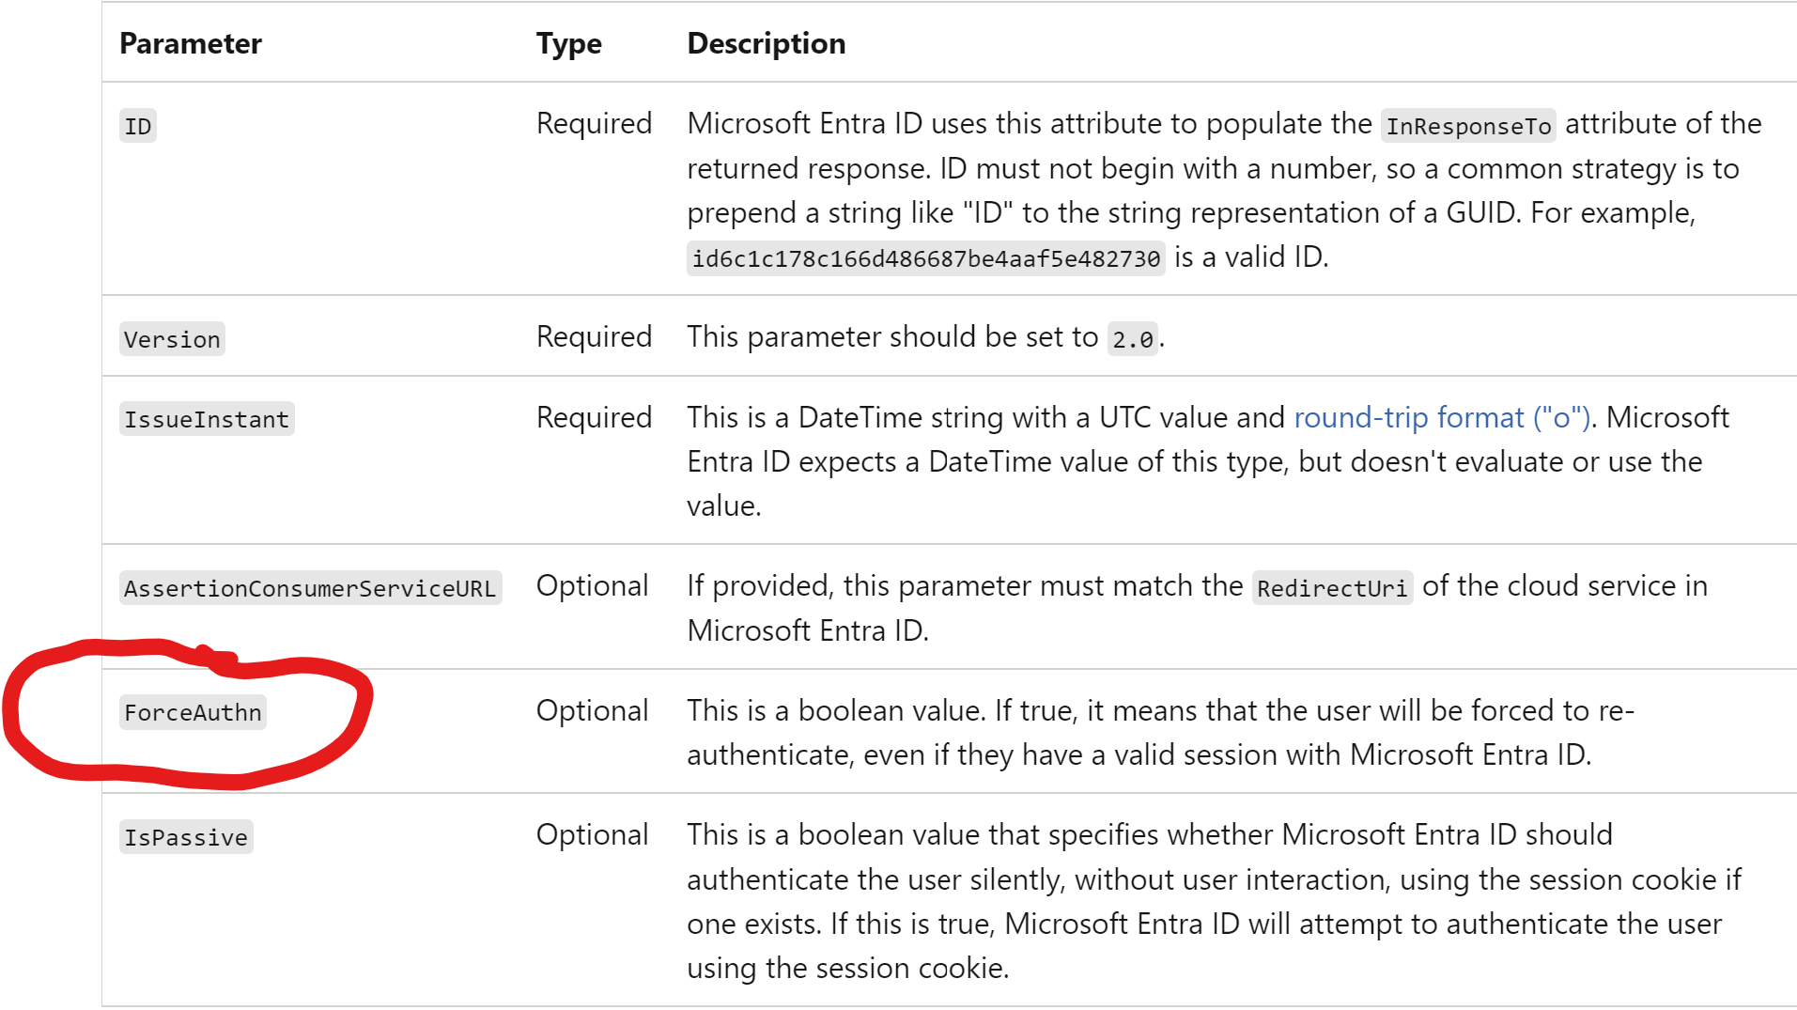Select the ID parameter code label
This screenshot has width=1797, height=1010.
pyautogui.click(x=138, y=126)
